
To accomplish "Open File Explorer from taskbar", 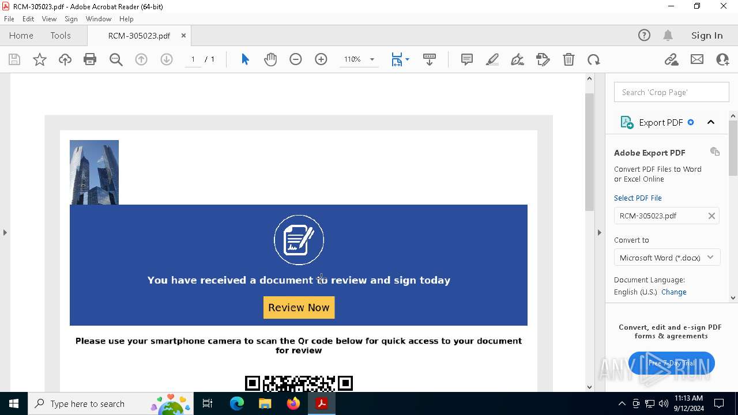I will (265, 403).
